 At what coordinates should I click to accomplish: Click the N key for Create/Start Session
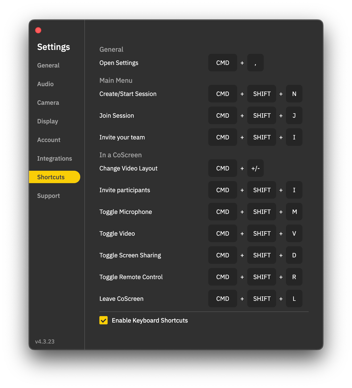[x=294, y=94]
